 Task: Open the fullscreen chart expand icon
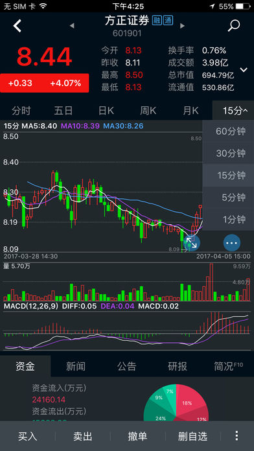coord(192,242)
